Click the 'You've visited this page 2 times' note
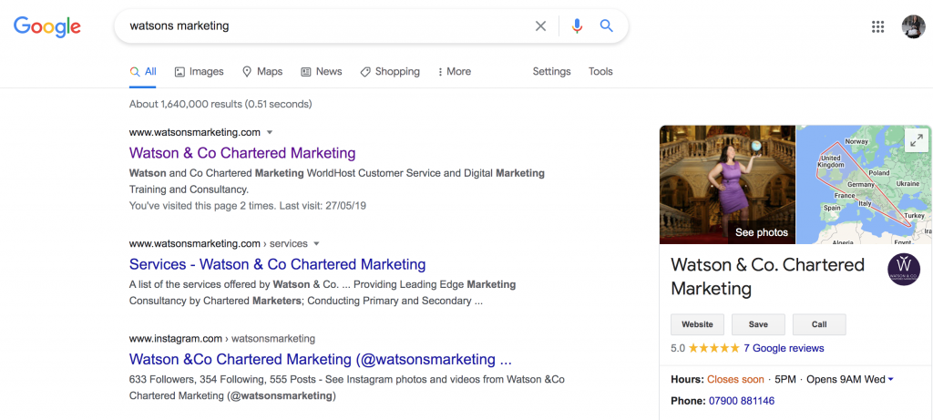This screenshot has height=420, width=933. click(x=248, y=206)
